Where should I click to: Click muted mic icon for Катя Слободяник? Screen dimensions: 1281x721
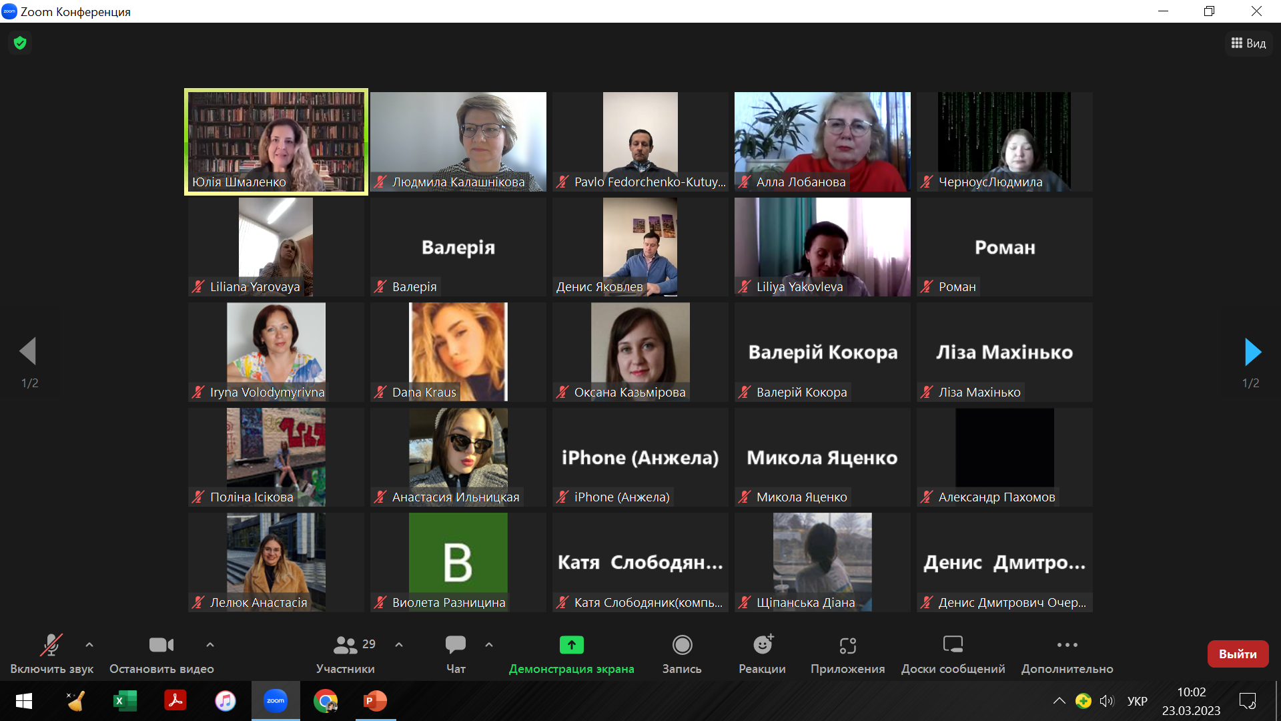[562, 603]
